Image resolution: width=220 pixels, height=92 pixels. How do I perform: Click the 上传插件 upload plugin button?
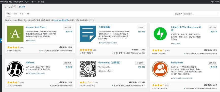pos(22,7)
